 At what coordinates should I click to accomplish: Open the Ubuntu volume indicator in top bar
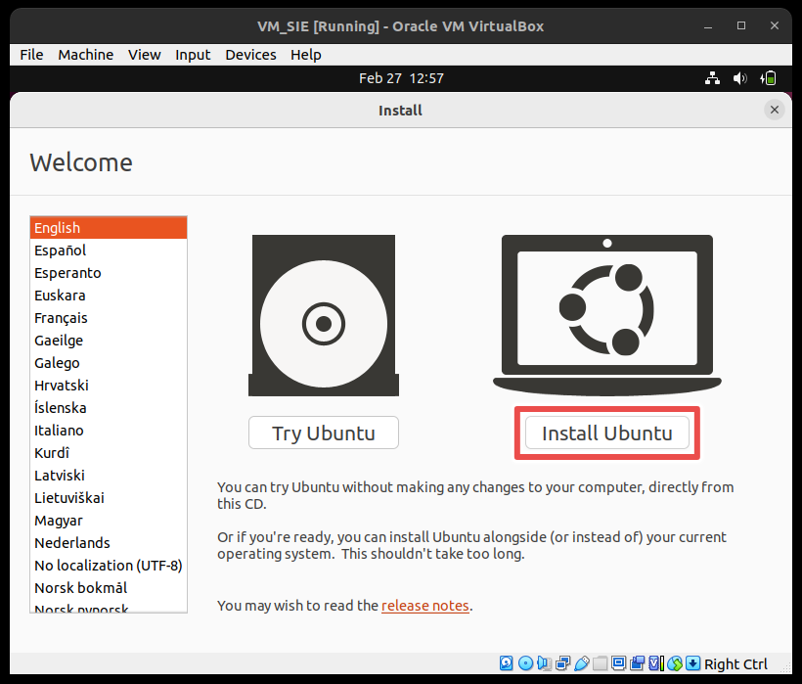pyautogui.click(x=739, y=78)
